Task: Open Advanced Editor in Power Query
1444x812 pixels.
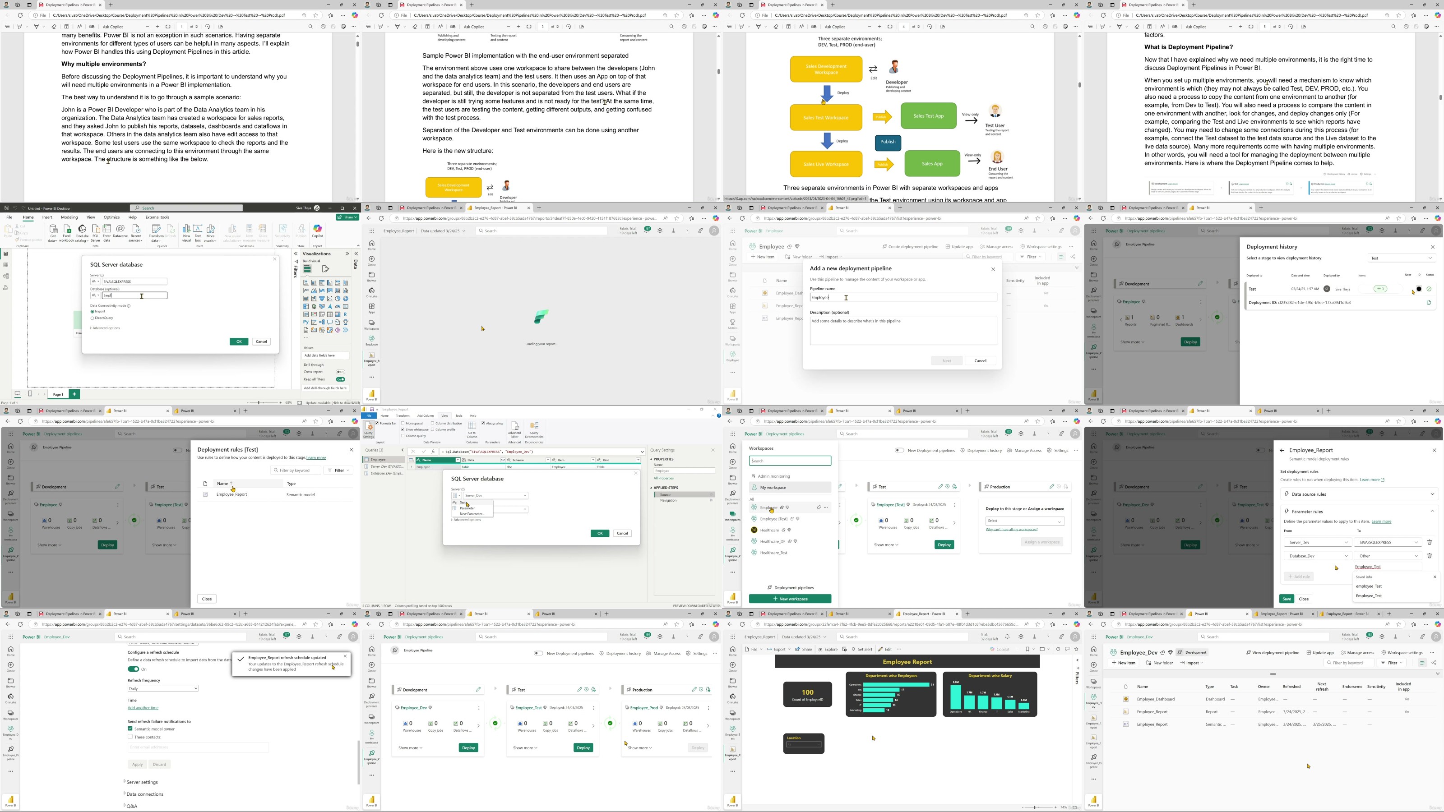Action: click(x=514, y=429)
